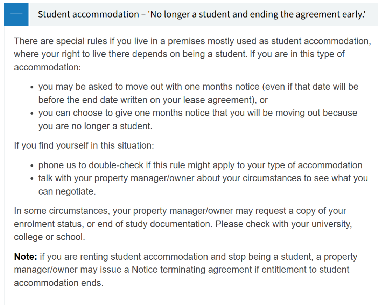The height and width of the screenshot is (305, 378).
Task: Click 'If you find yourself in this situation' line
Action: point(84,145)
